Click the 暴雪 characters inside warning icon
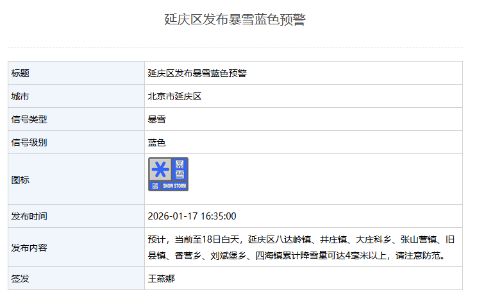This screenshot has height=301, width=477. [x=180, y=169]
